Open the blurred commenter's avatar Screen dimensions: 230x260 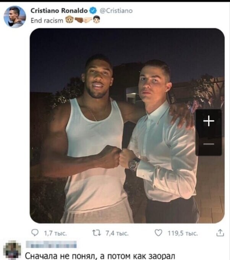(12, 250)
